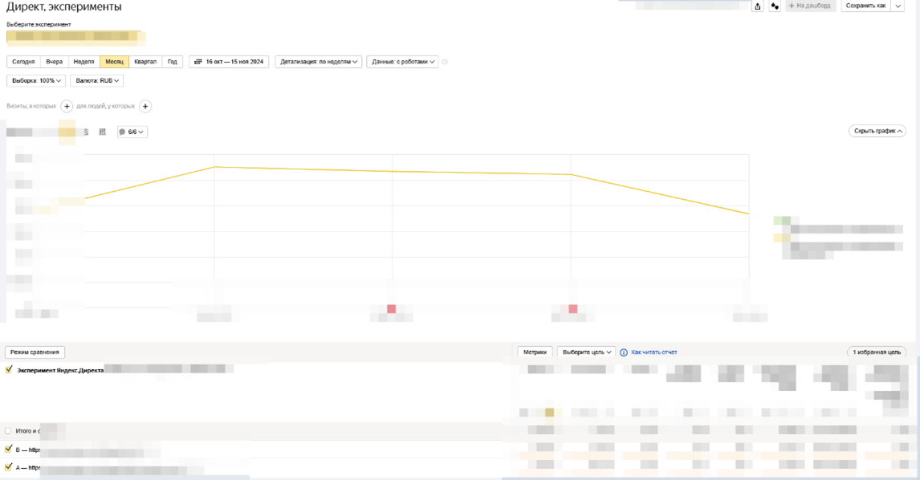The height and width of the screenshot is (480, 920).
Task: Click the 'Метрики' button
Action: pyautogui.click(x=535, y=352)
